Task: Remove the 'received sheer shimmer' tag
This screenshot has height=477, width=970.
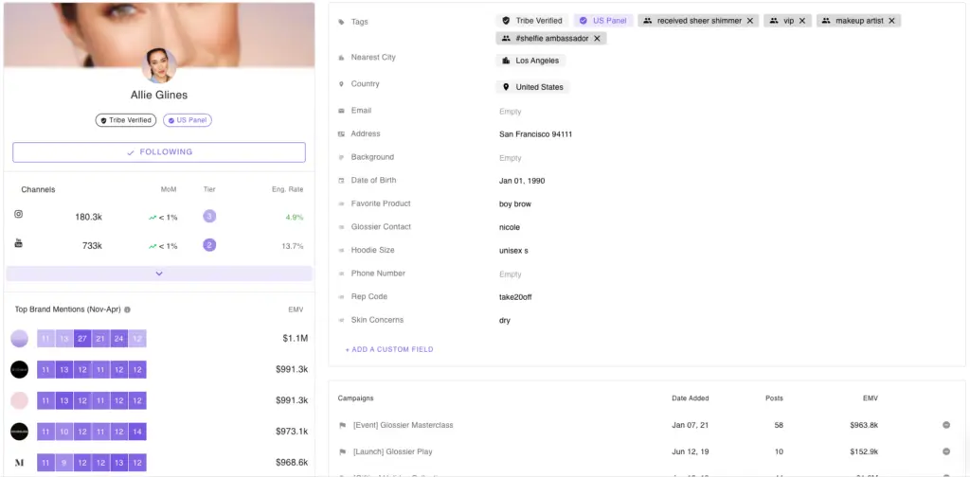Action: click(750, 21)
